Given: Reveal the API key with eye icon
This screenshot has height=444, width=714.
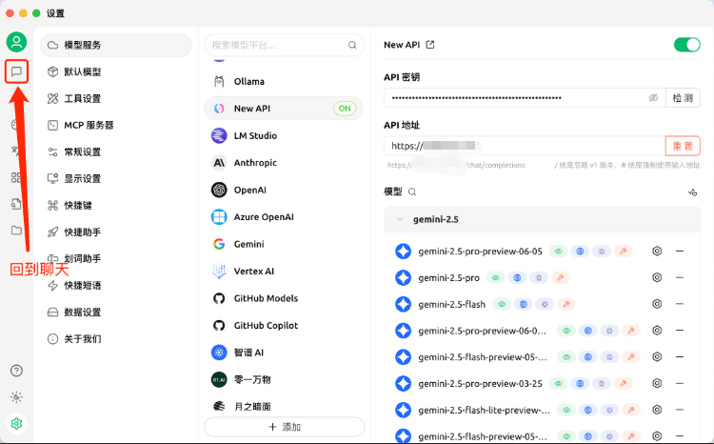Looking at the screenshot, I should 653,98.
